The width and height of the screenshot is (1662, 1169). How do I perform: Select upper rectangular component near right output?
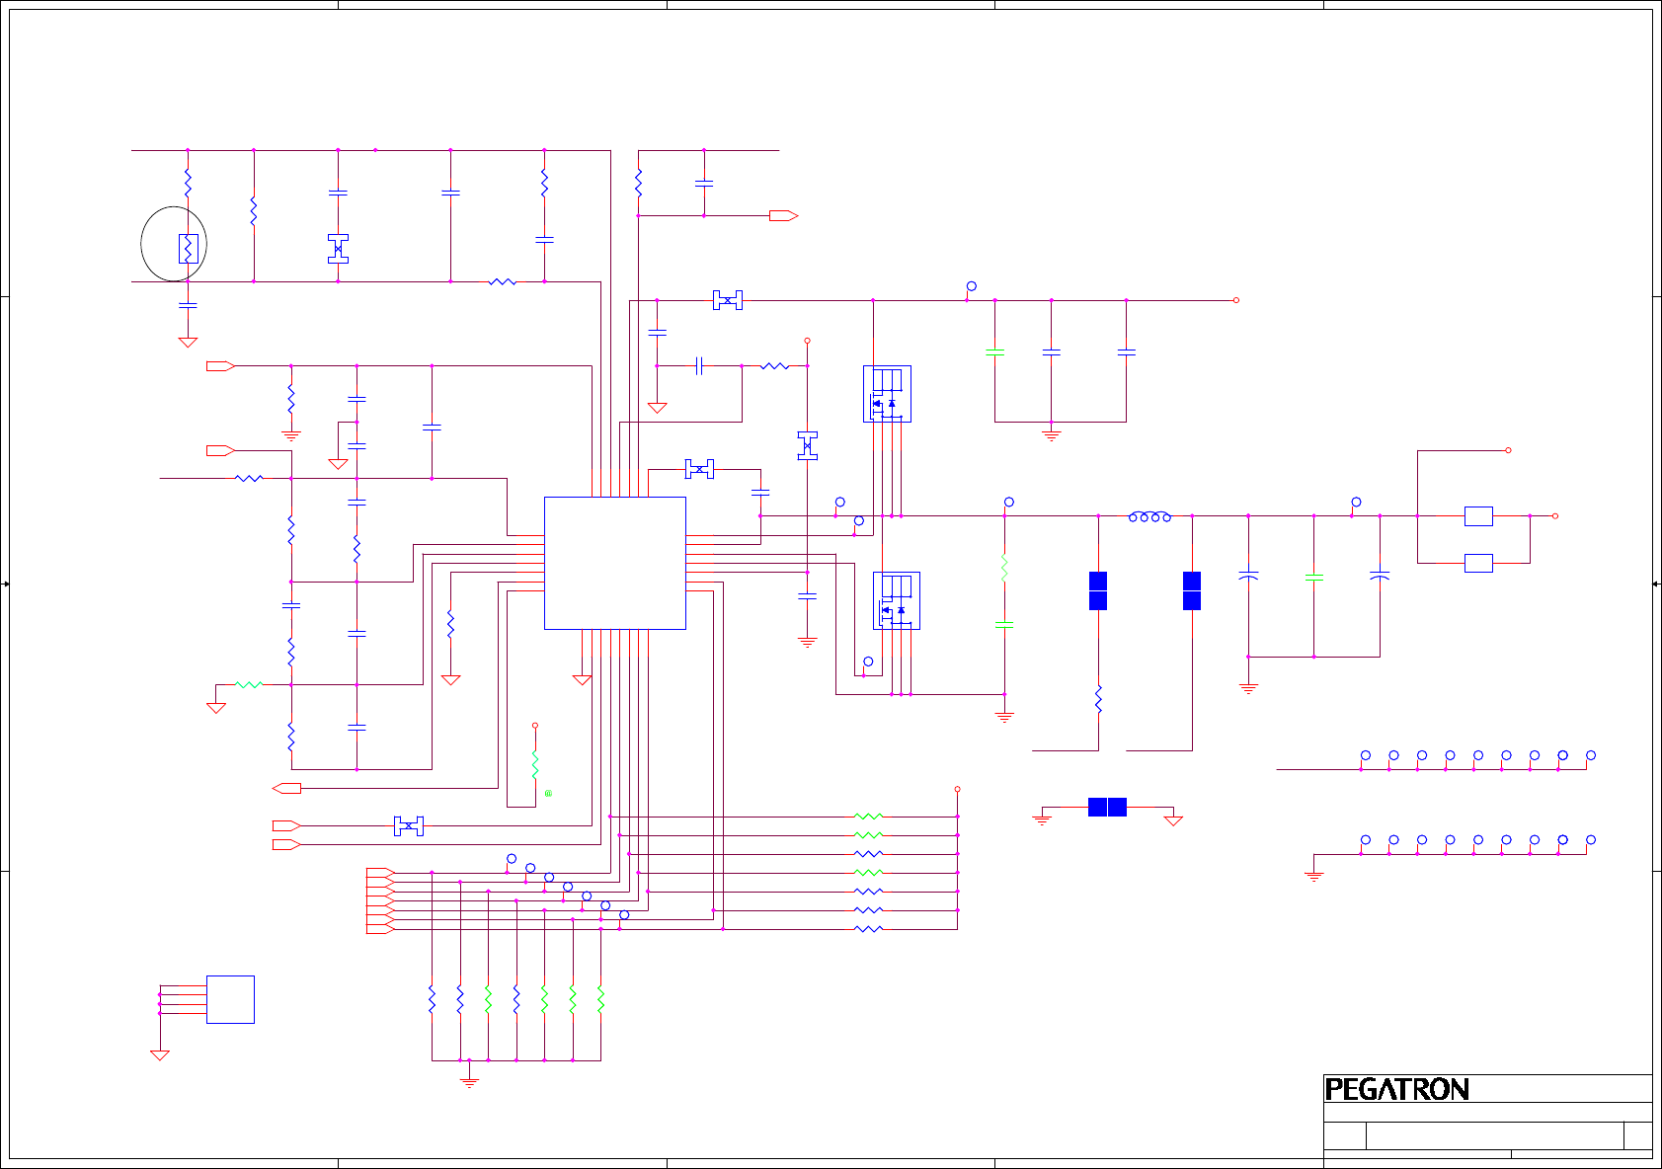1478,515
